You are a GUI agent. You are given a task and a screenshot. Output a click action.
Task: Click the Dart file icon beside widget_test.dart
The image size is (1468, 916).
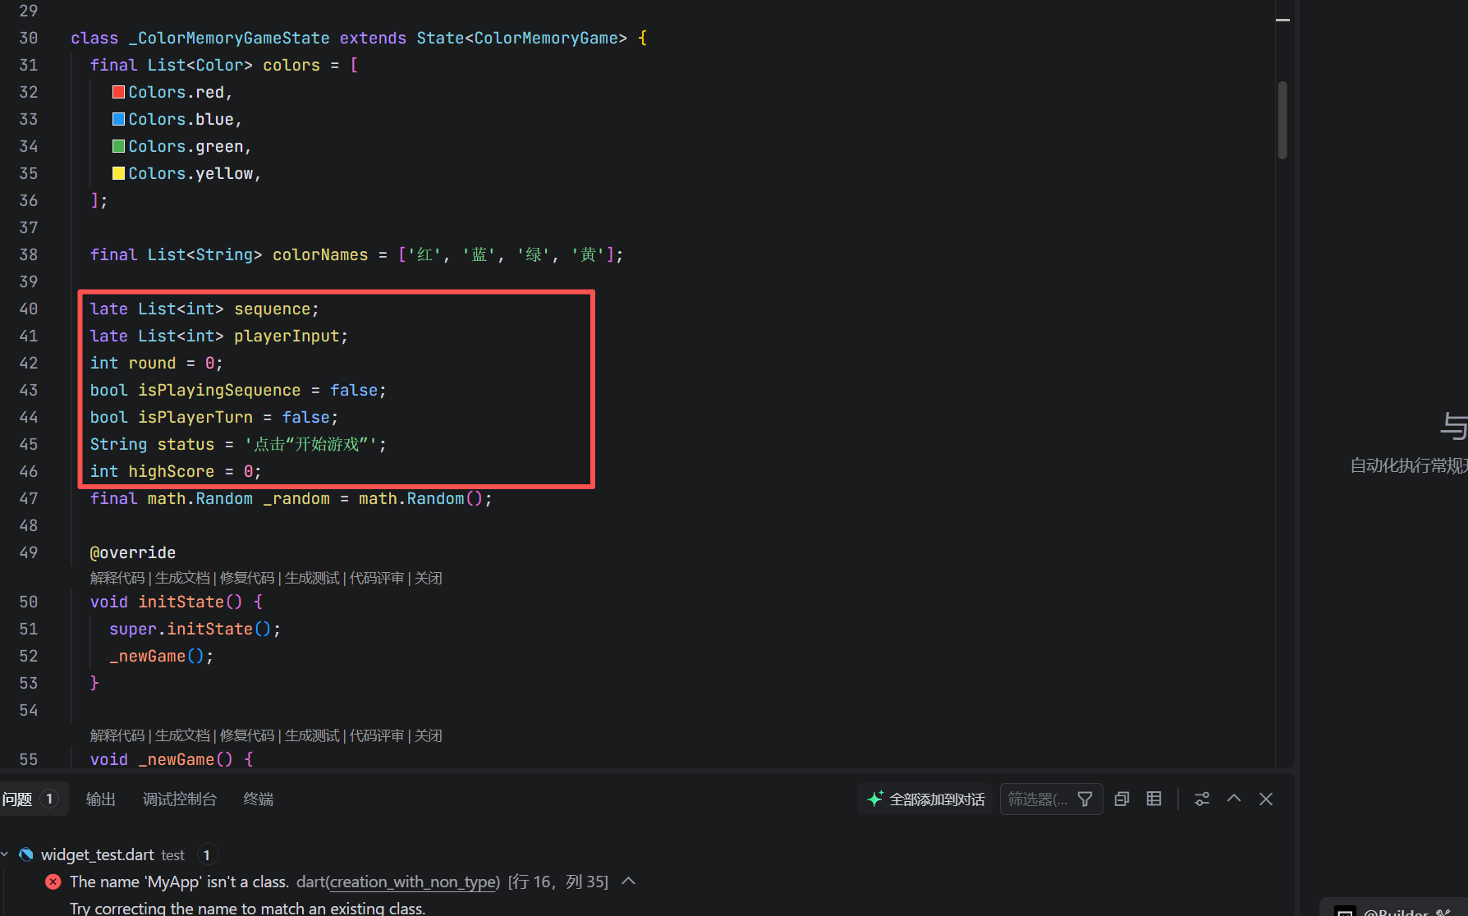tap(26, 854)
